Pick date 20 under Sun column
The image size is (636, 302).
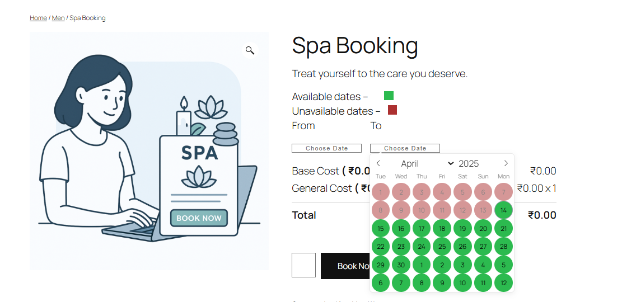coord(483,228)
